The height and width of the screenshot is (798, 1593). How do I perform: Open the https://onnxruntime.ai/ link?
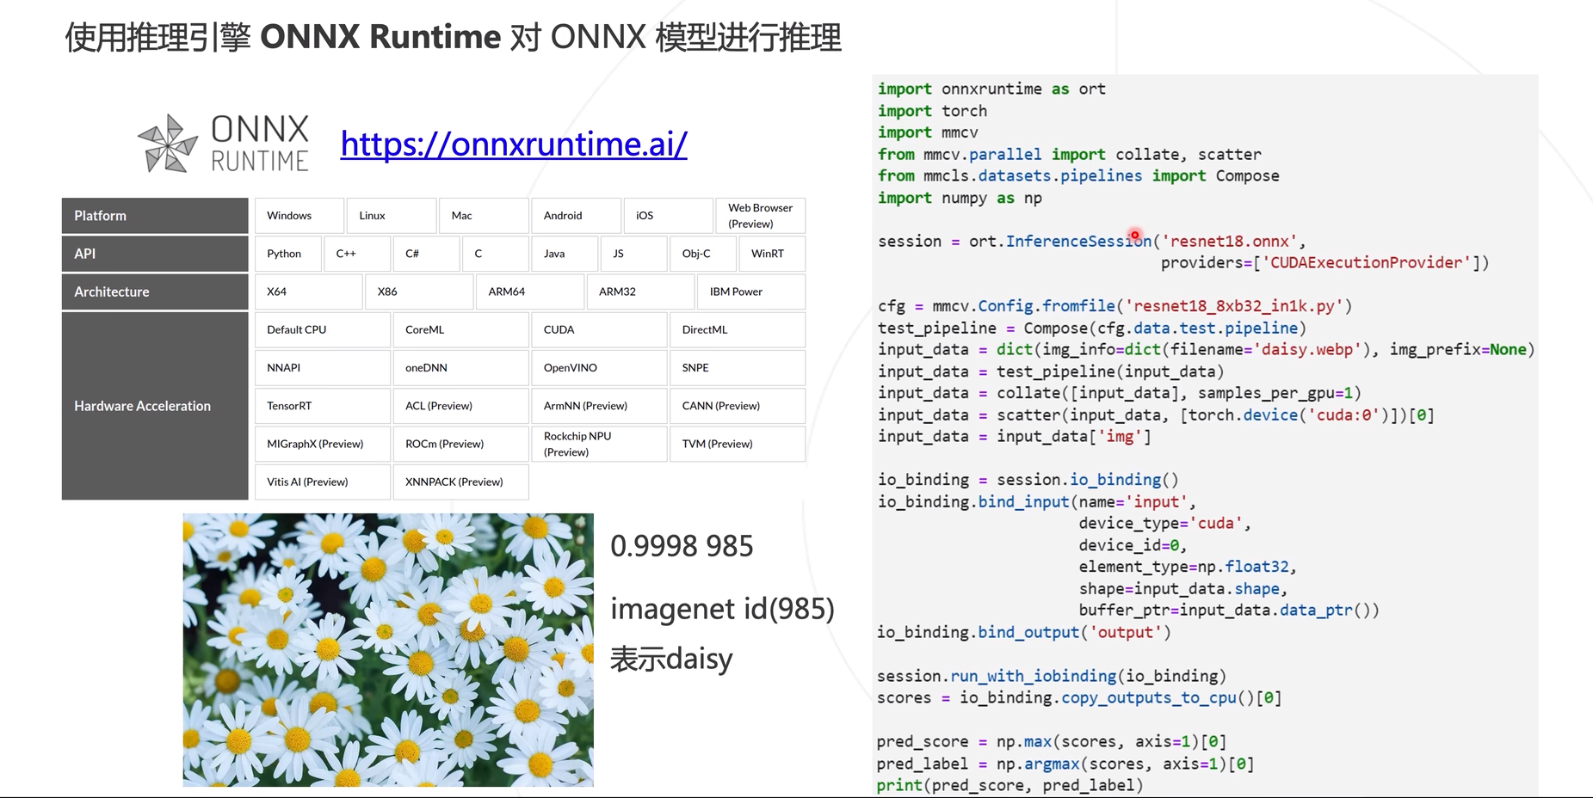click(514, 144)
